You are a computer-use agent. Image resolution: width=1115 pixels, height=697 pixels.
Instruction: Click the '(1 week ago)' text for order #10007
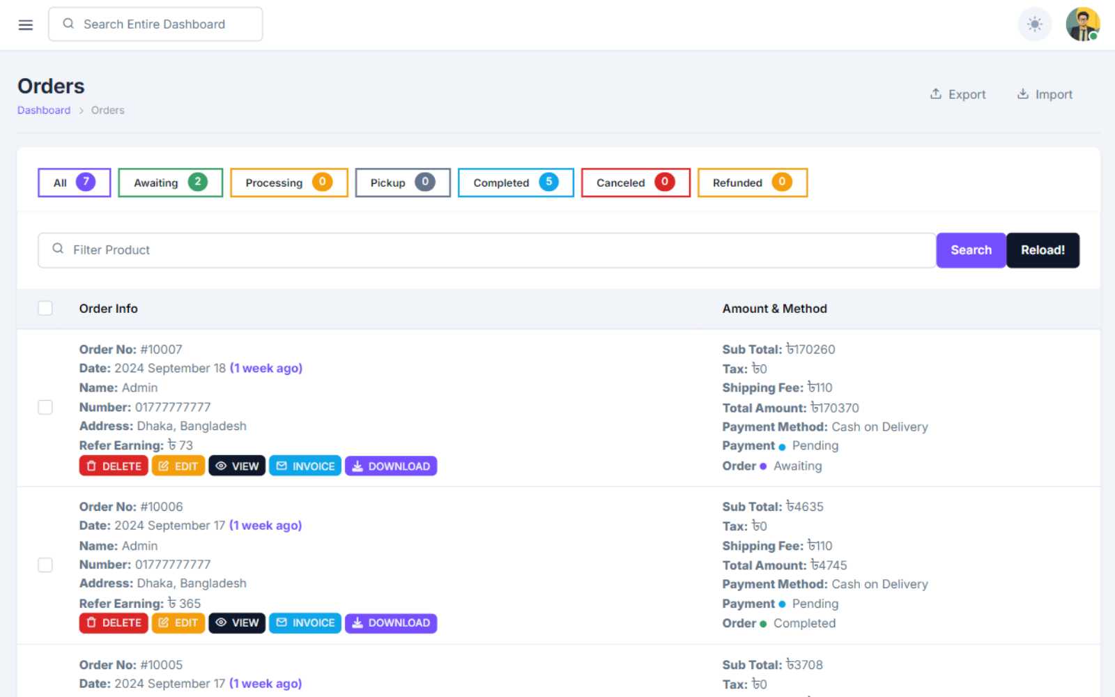click(266, 368)
